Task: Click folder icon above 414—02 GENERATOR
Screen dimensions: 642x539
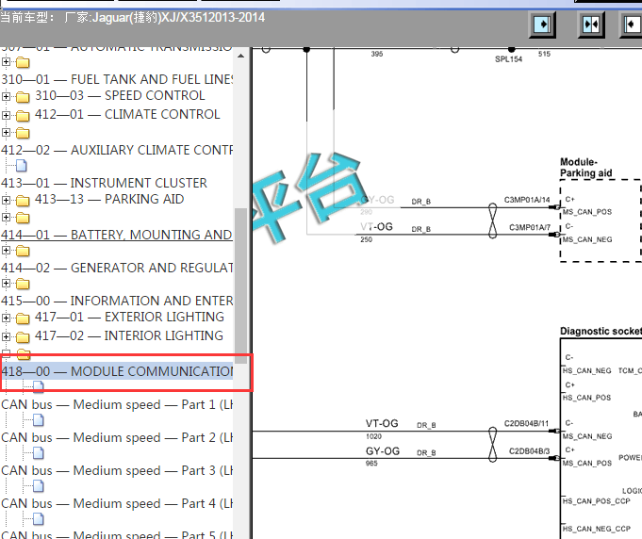Action: 23,251
